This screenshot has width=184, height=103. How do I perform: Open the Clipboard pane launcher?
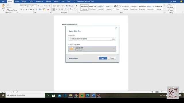pos(18,13)
